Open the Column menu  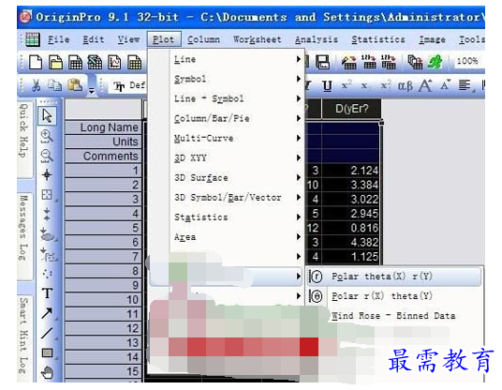pyautogui.click(x=203, y=39)
